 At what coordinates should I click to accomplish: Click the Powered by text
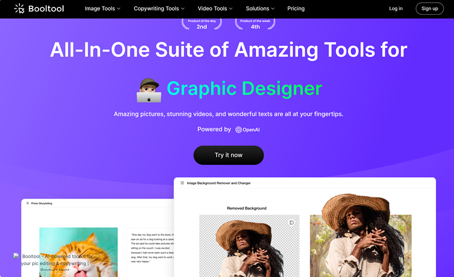tap(214, 130)
